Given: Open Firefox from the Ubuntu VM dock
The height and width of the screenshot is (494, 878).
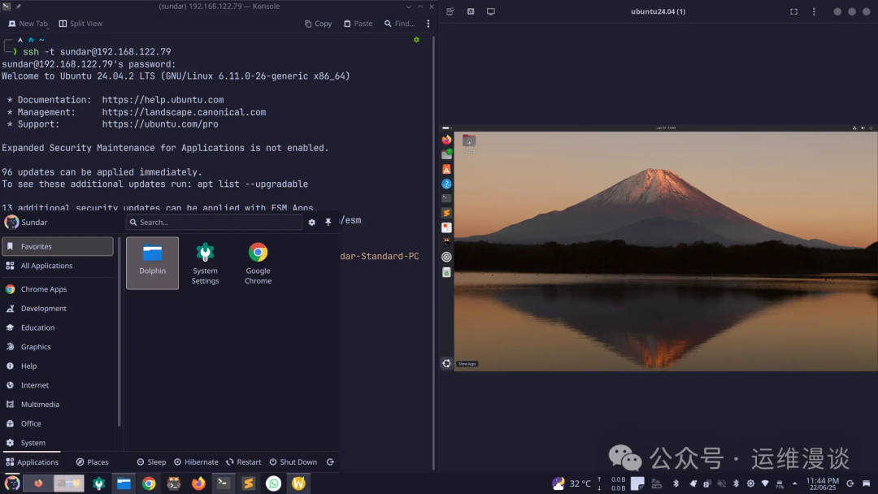Looking at the screenshot, I should click(446, 139).
